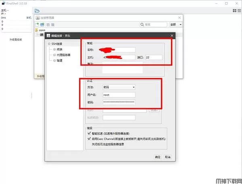This screenshot has width=242, height=184.
Task: Click the port field showing 22
Action: 154,57
